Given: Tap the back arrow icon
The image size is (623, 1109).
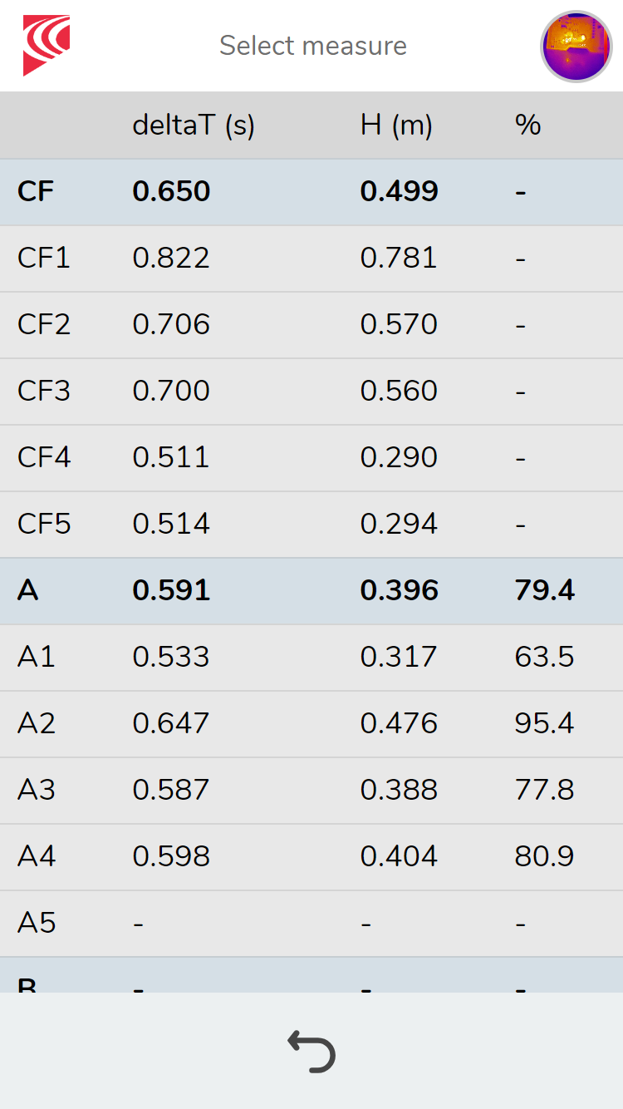Looking at the screenshot, I should point(311,1052).
